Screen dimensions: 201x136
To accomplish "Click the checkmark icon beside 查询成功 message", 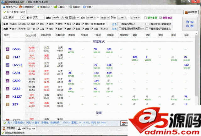I will coord(5,123).
